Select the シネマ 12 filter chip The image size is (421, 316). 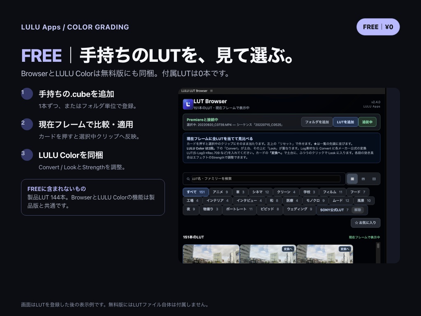[x=260, y=192]
